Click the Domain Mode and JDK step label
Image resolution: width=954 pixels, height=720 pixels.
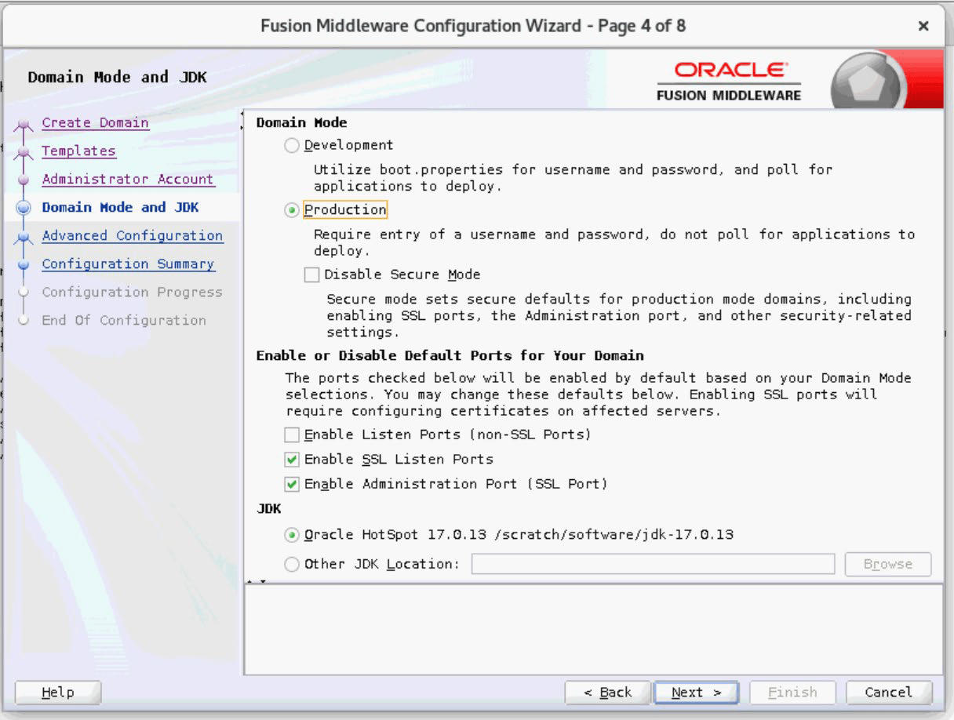click(120, 208)
